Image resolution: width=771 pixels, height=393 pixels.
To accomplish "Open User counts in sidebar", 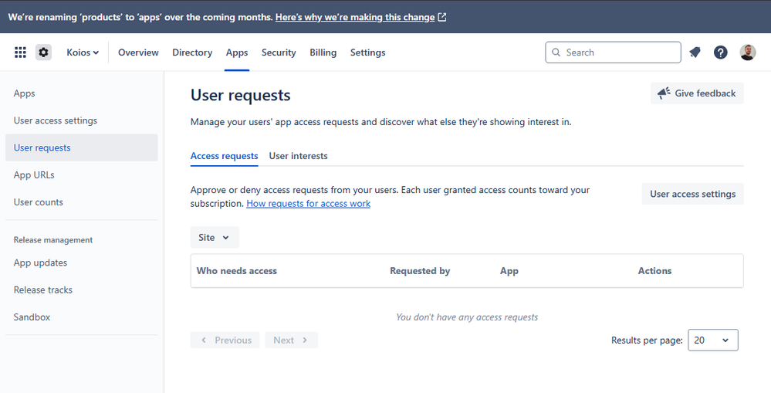I will pos(82,202).
